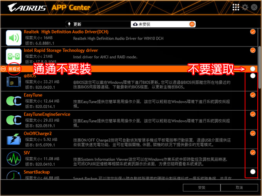Collapse the 新程式 section with minus icon
This screenshot has height=196, width=262.
tap(3, 69)
